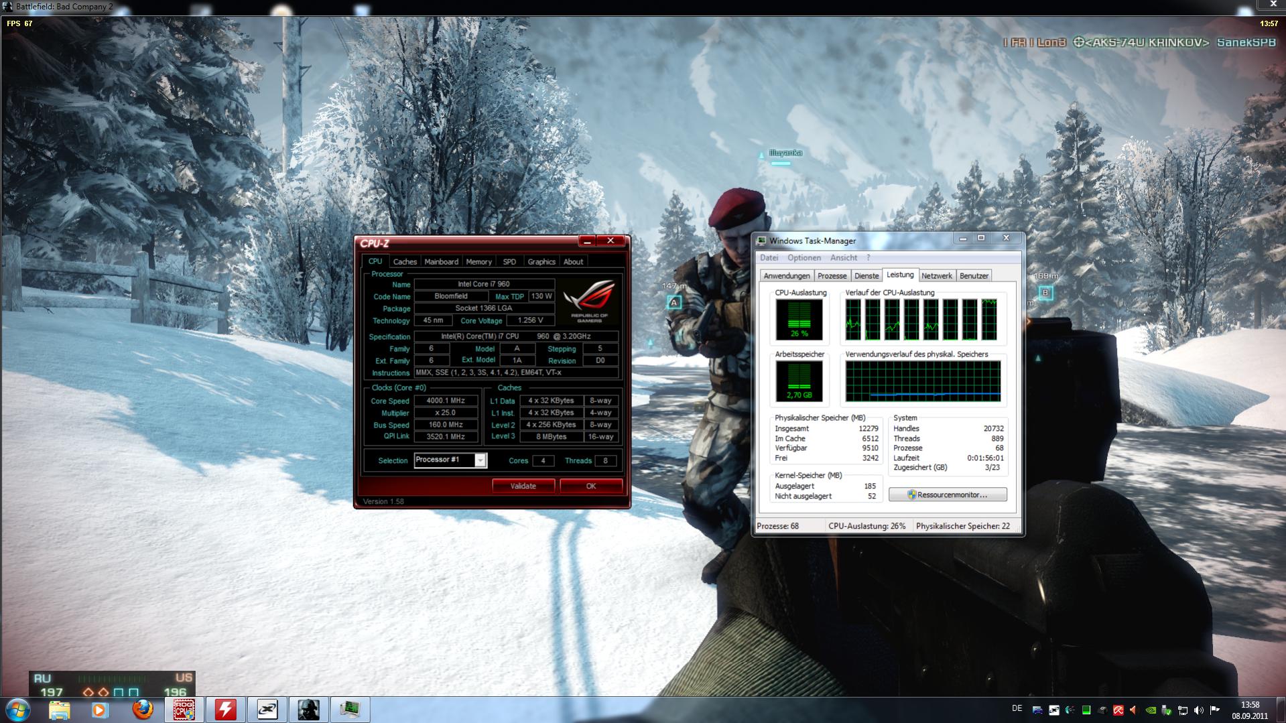1286x723 pixels.
Task: Expand the Processor #1 selection dropdown
Action: tap(480, 460)
